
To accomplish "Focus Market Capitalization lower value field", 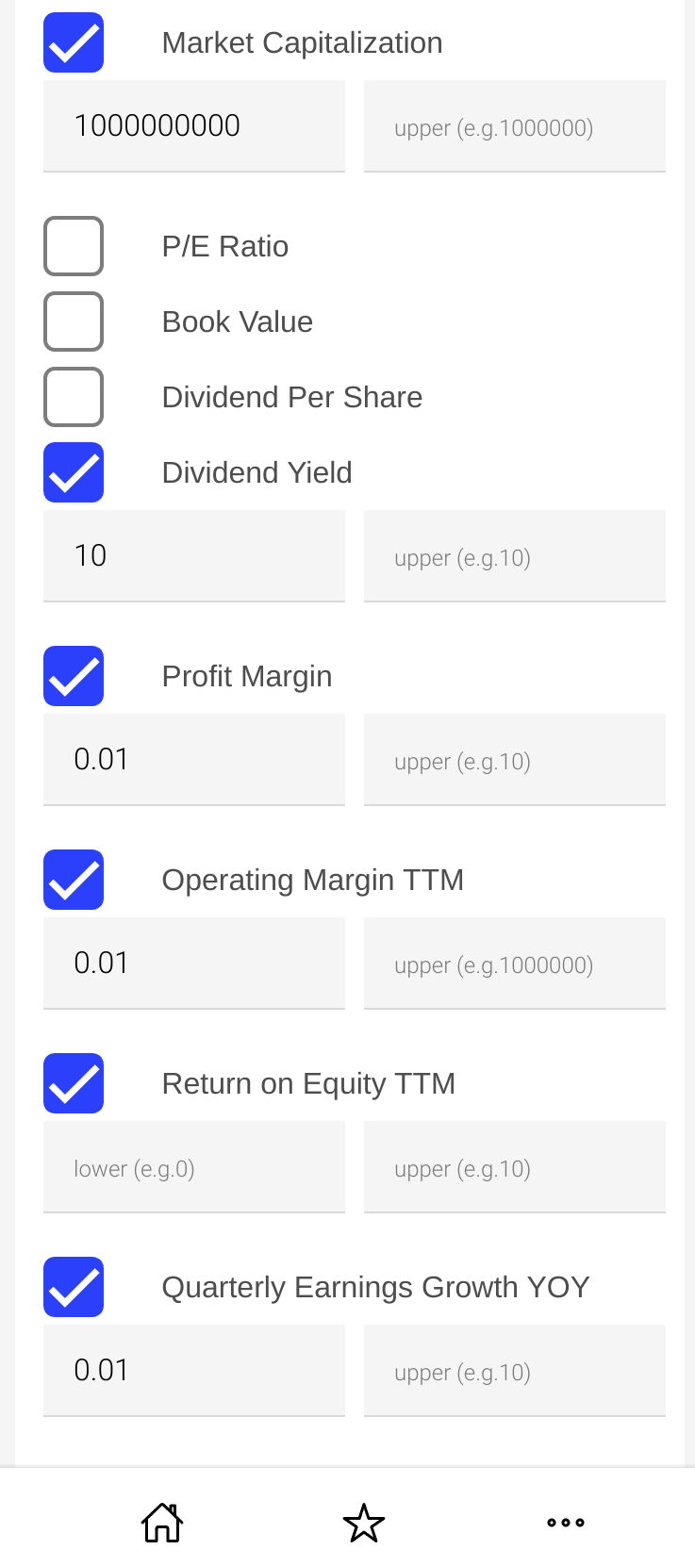I will pyautogui.click(x=194, y=125).
